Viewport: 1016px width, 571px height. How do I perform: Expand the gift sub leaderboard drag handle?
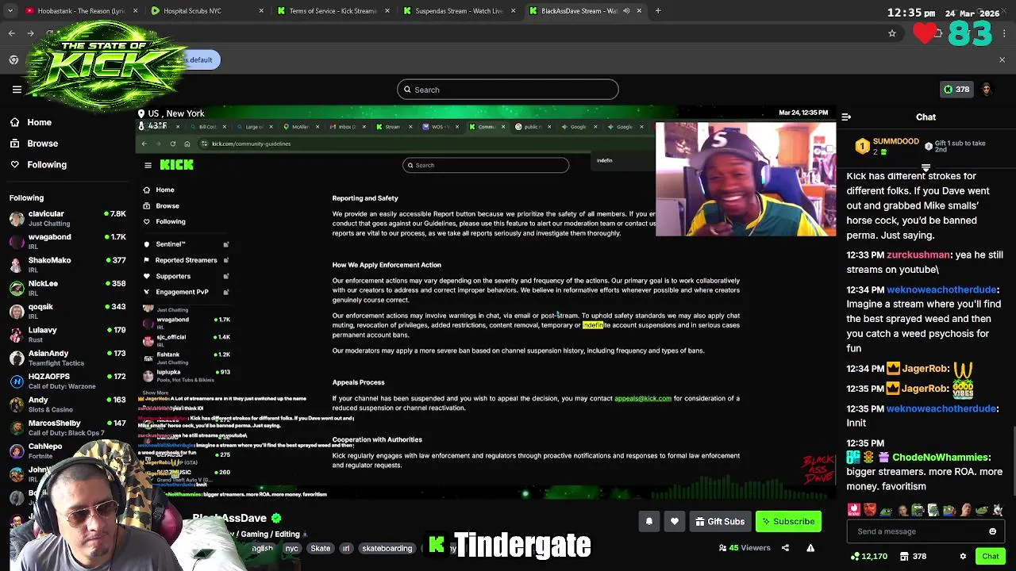(x=926, y=168)
